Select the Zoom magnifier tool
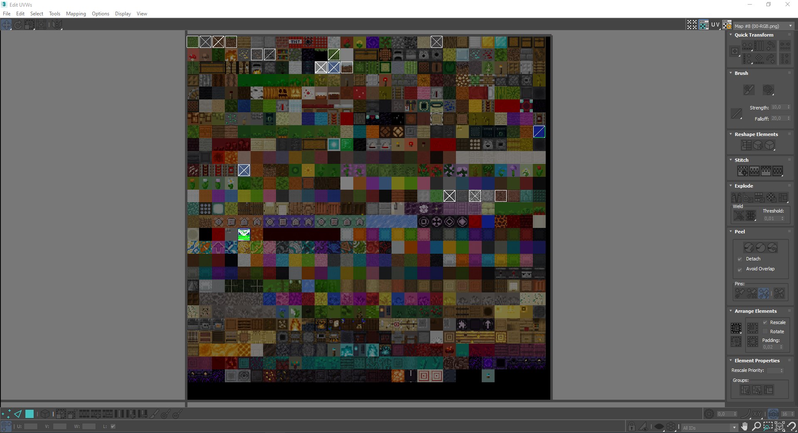This screenshot has height=433, width=798. pyautogui.click(x=756, y=426)
